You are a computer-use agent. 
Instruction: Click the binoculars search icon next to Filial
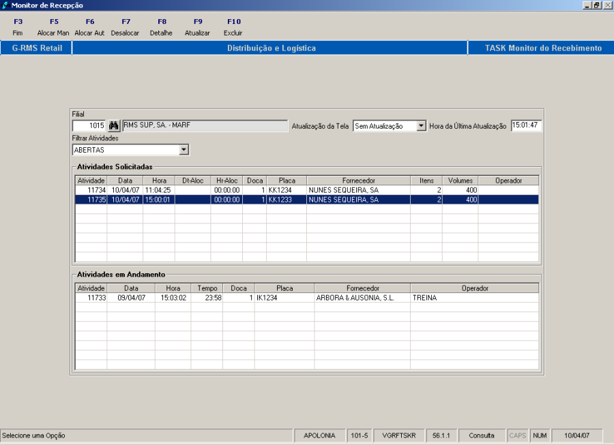tap(113, 125)
